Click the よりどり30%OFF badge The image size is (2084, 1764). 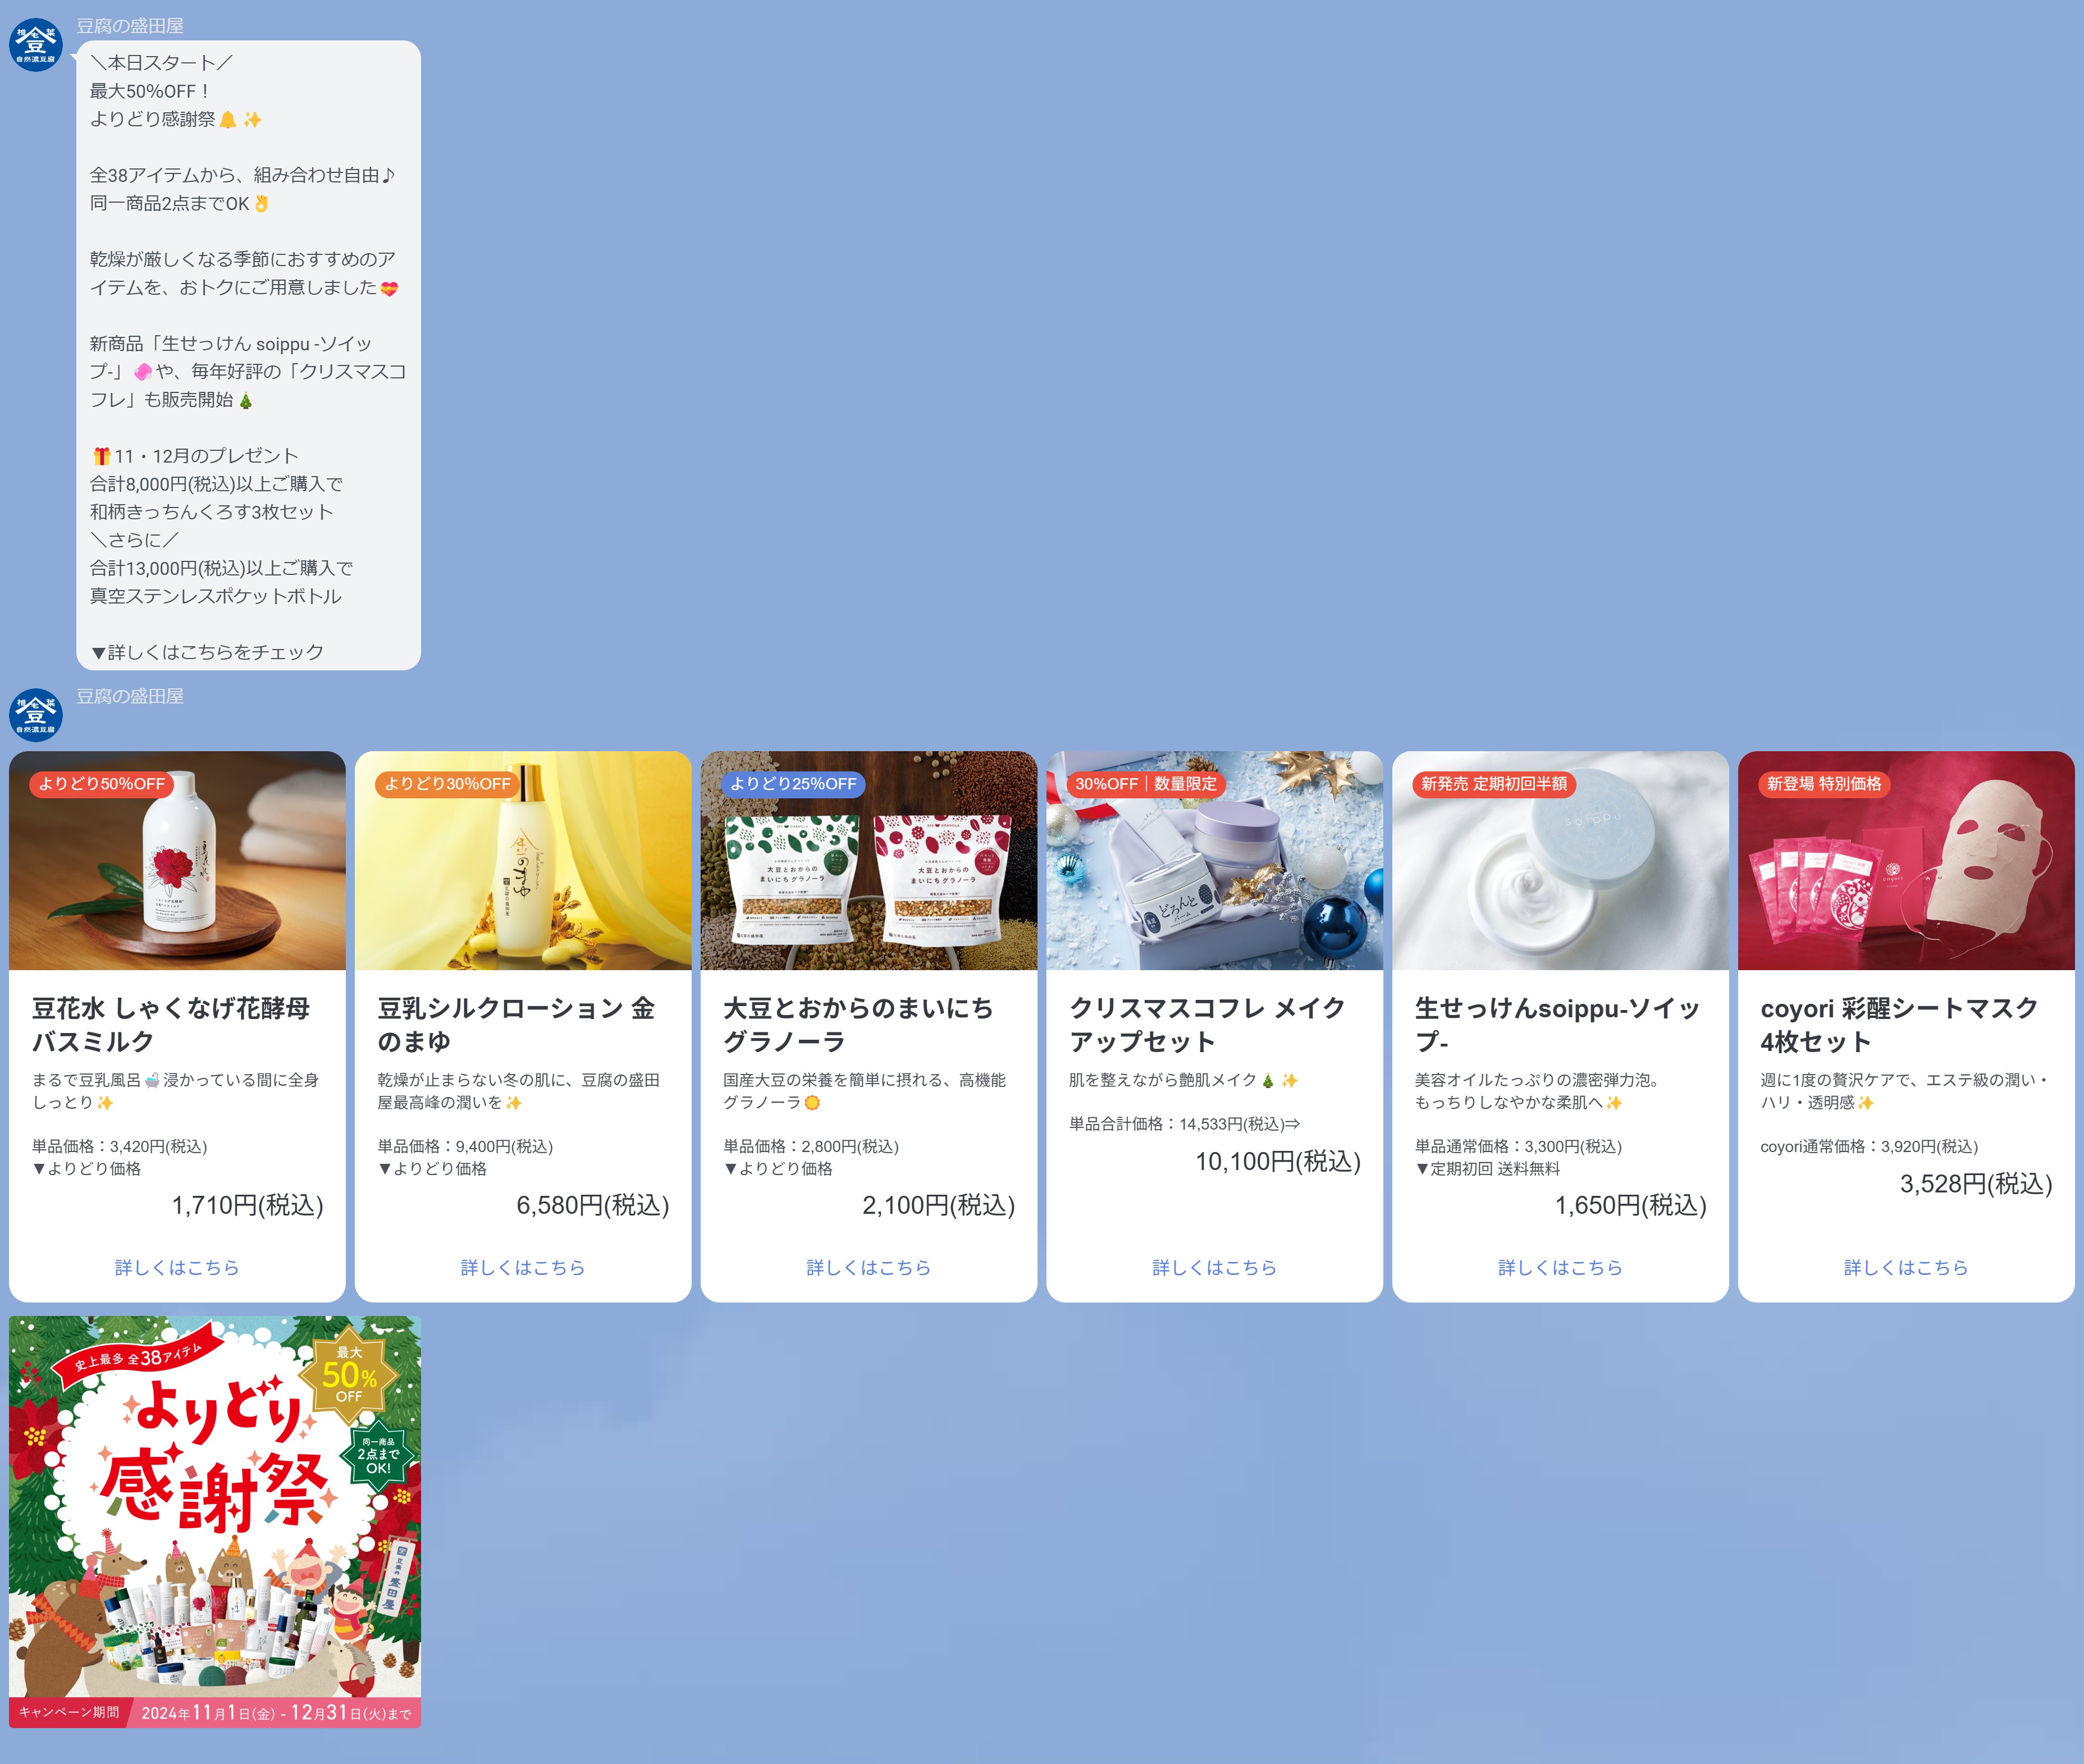(447, 784)
